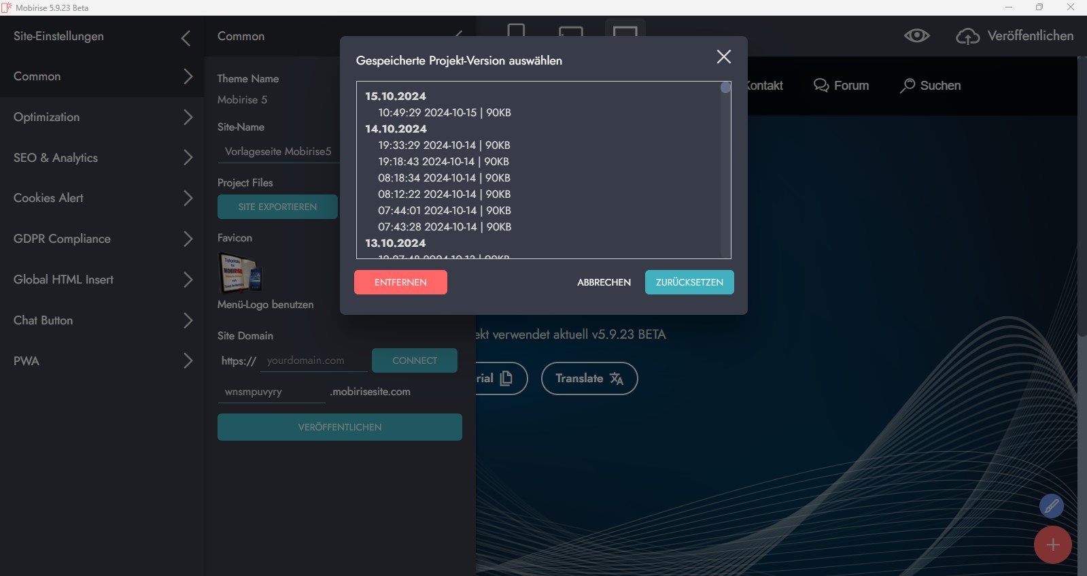Click the Suchen magnifier icon
Screen dimensions: 1087x576
908,86
